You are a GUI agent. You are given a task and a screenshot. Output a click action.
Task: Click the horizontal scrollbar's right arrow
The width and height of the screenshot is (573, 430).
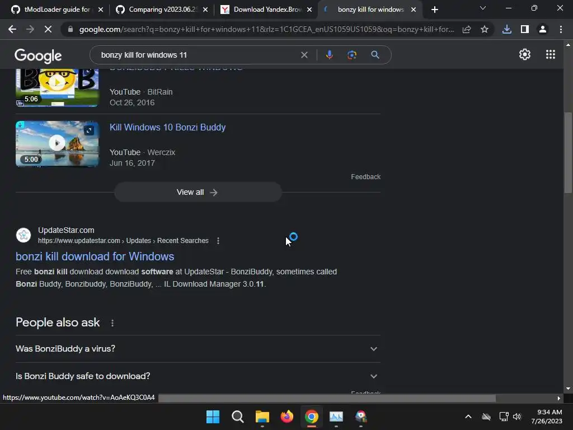(559, 398)
